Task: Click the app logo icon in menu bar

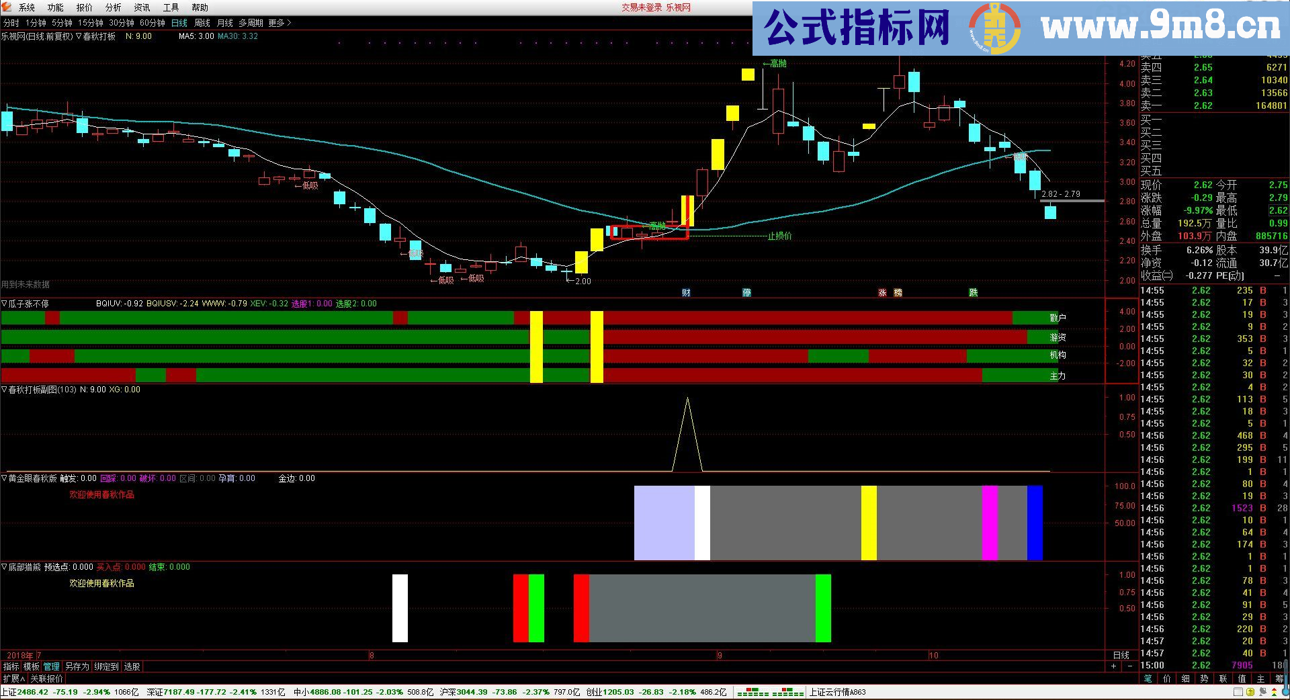Action: pyautogui.click(x=8, y=7)
